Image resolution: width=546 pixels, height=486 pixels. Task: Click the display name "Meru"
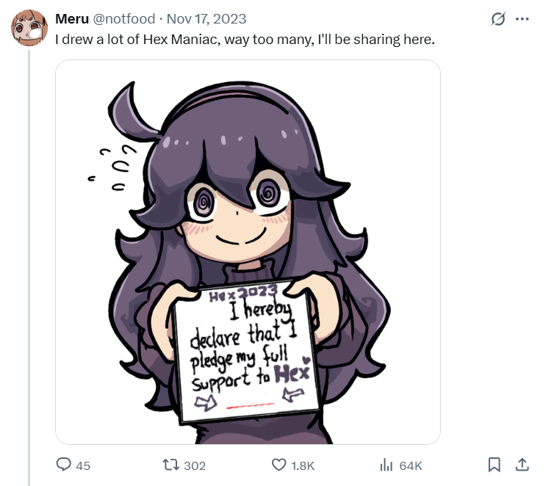pos(72,19)
